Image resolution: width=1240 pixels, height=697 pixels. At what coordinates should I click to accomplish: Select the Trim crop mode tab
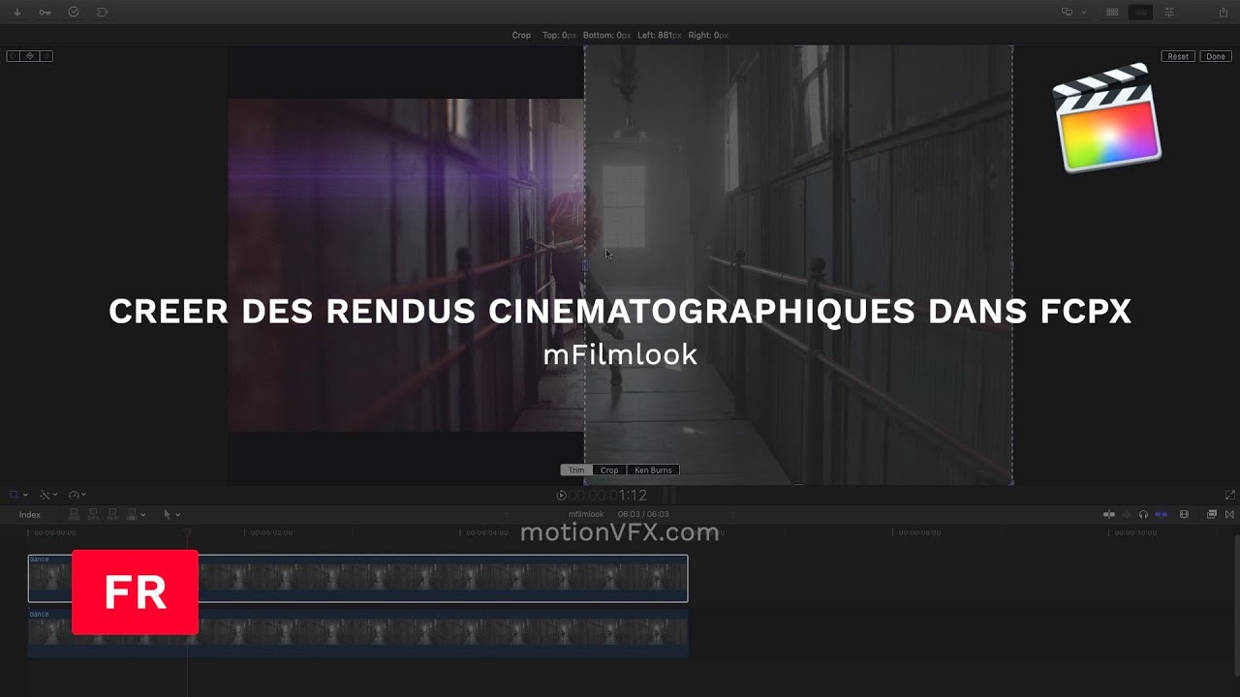coord(576,470)
